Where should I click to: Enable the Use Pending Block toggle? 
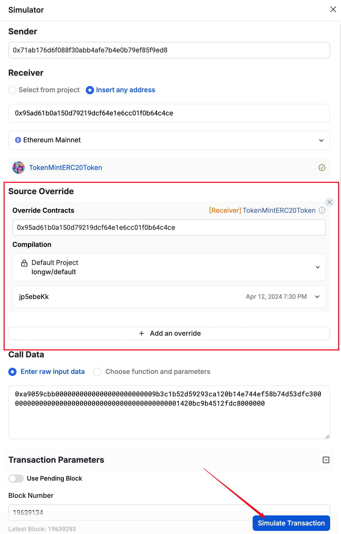[16, 478]
